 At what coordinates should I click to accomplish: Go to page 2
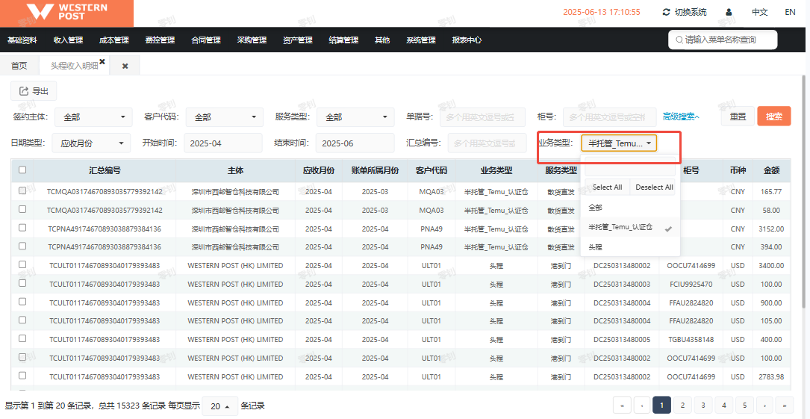682,406
